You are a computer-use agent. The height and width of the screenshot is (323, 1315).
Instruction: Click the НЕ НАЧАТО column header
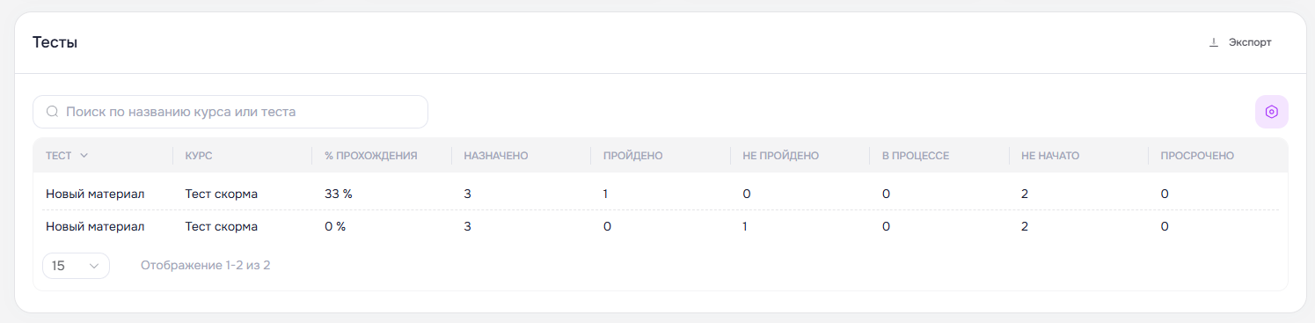point(1050,156)
